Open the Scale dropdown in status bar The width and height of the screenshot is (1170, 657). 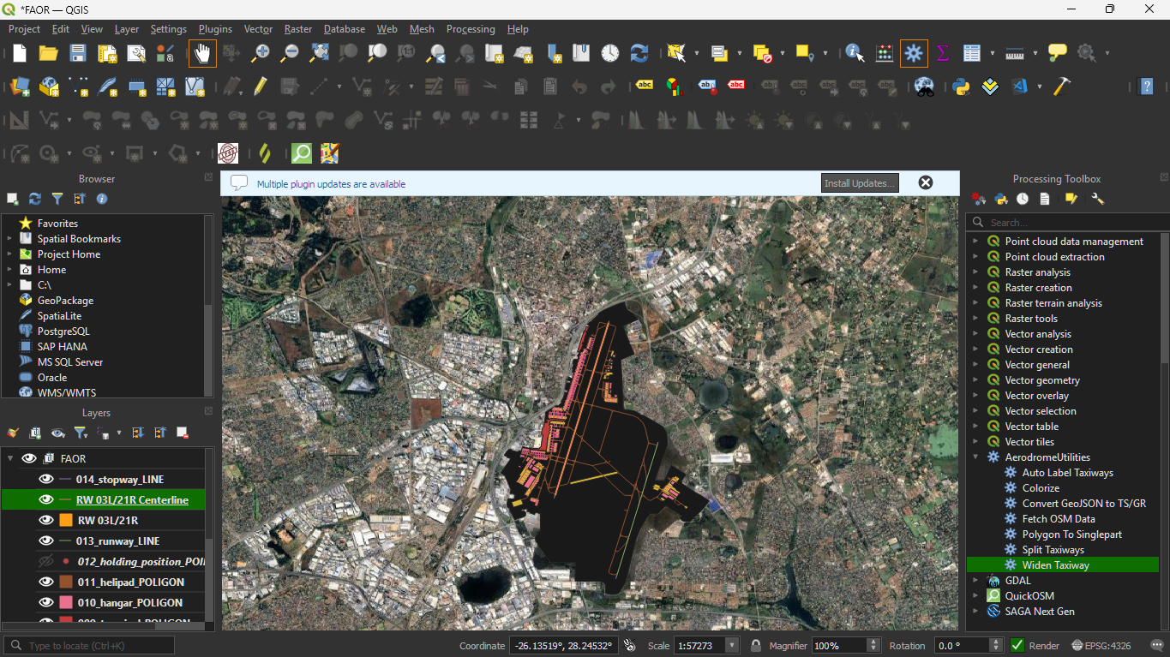pos(732,646)
